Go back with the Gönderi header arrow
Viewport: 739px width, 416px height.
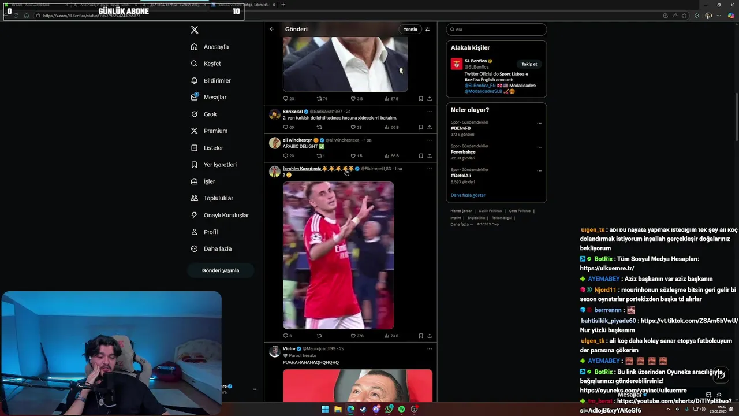(272, 29)
